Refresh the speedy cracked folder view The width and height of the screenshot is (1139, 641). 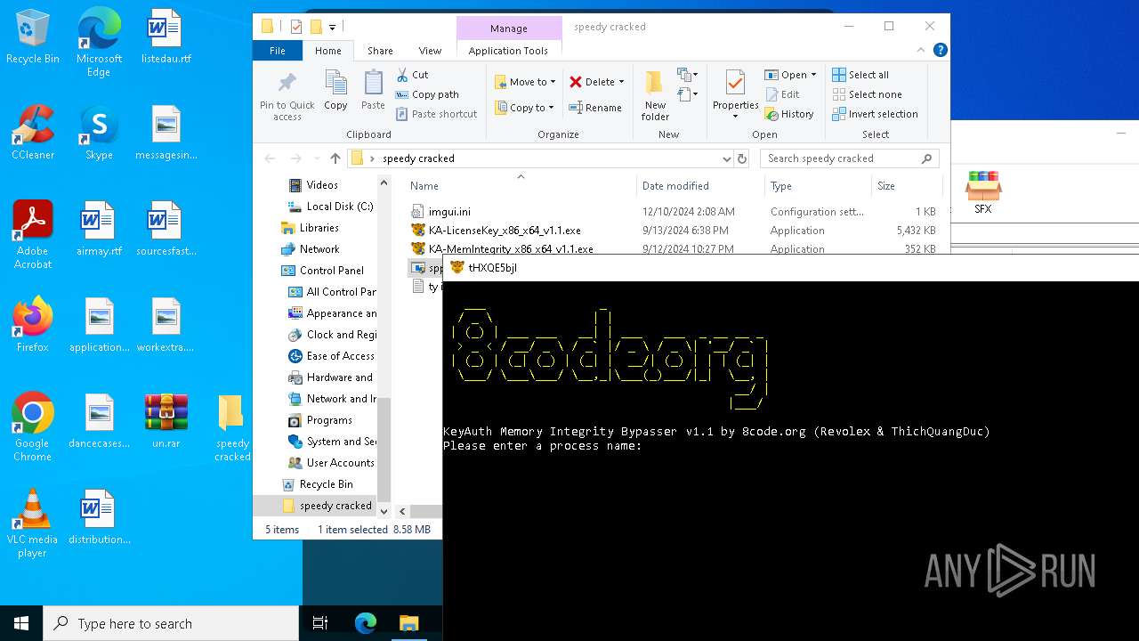(742, 158)
